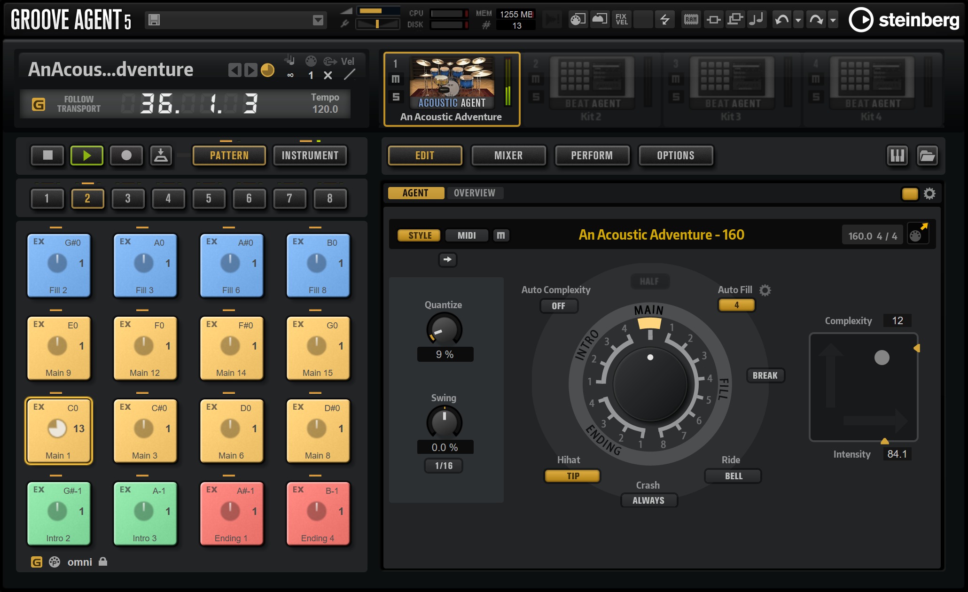
Task: Click the orange pie kit status icon
Action: click(267, 70)
